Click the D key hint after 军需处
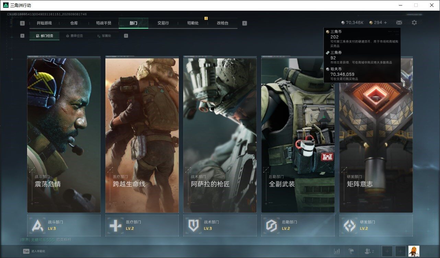Viewport: 440px width, 258px height. [x=126, y=36]
